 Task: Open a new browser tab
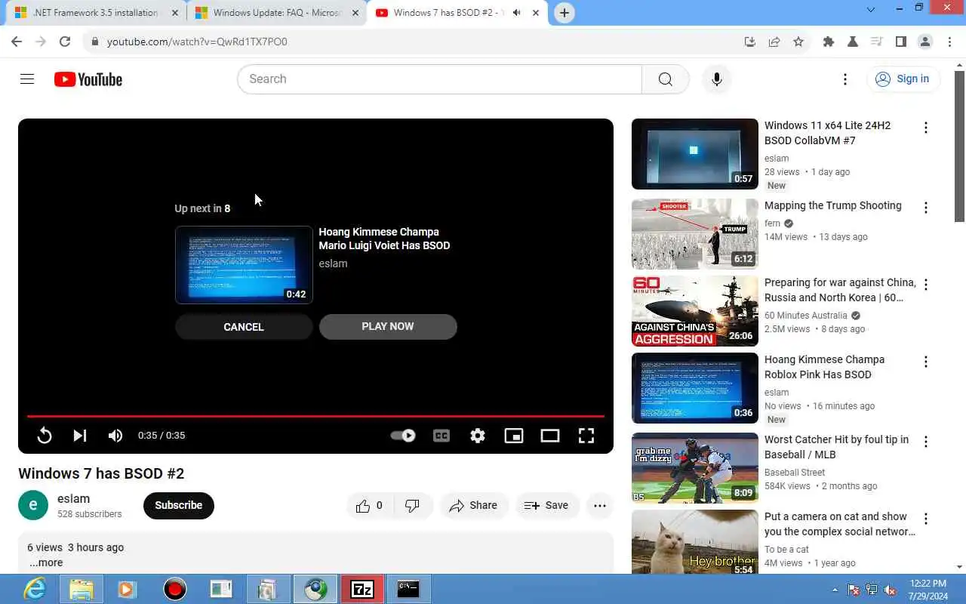click(x=565, y=13)
